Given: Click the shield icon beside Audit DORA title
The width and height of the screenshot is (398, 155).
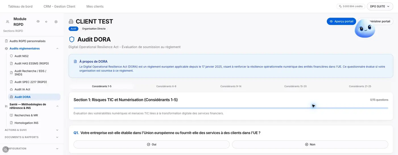Looking at the screenshot, I should coord(72,39).
